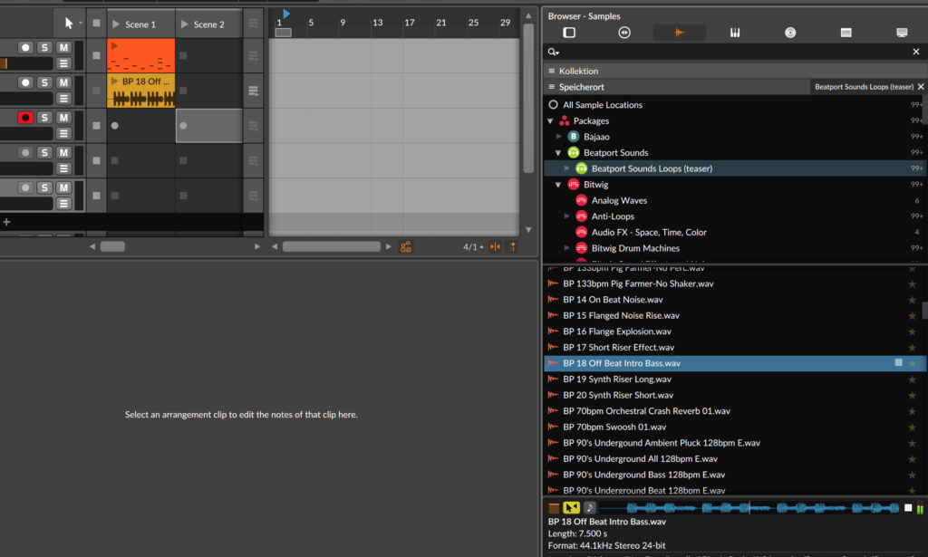
Task: Select the BP 18 Off audio clip
Action: tap(140, 91)
